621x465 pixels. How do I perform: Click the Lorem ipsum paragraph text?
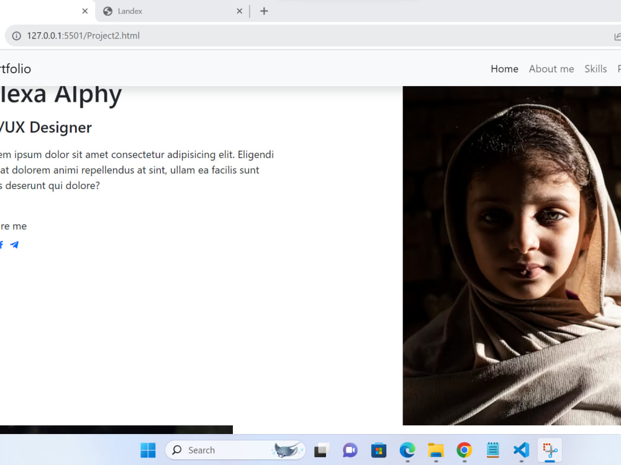click(x=137, y=170)
